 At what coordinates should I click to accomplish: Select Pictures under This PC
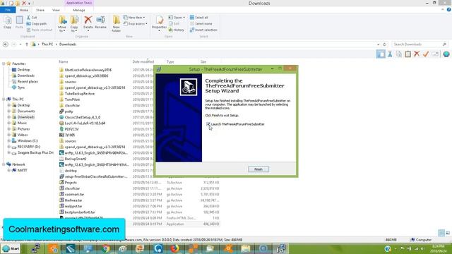click(x=23, y=129)
